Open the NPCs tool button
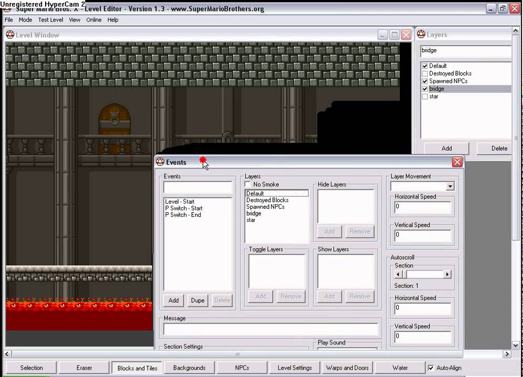This screenshot has height=377, width=523. [242, 368]
